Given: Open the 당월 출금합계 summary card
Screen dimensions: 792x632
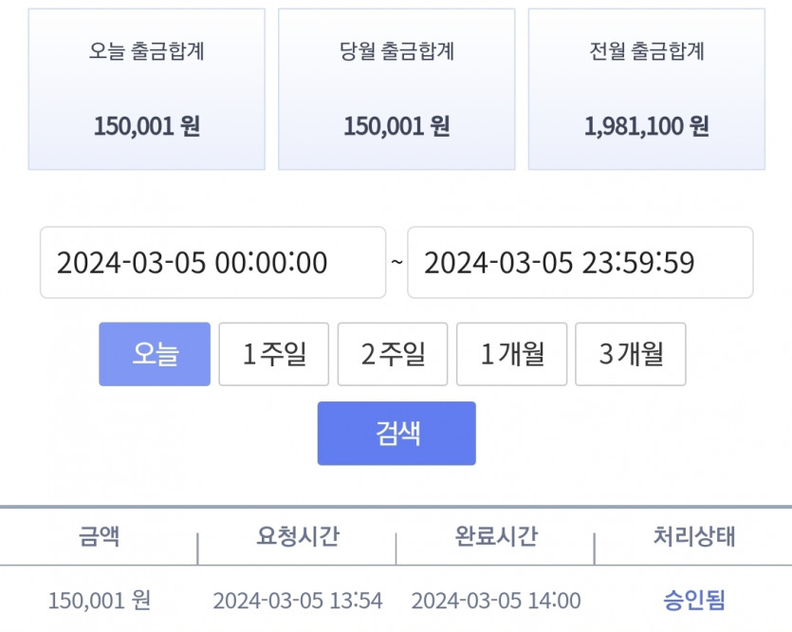Looking at the screenshot, I should [396, 89].
